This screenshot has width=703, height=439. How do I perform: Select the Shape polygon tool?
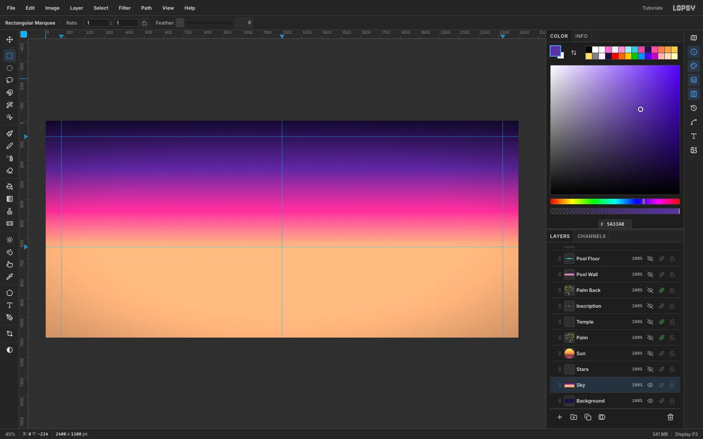pos(10,293)
